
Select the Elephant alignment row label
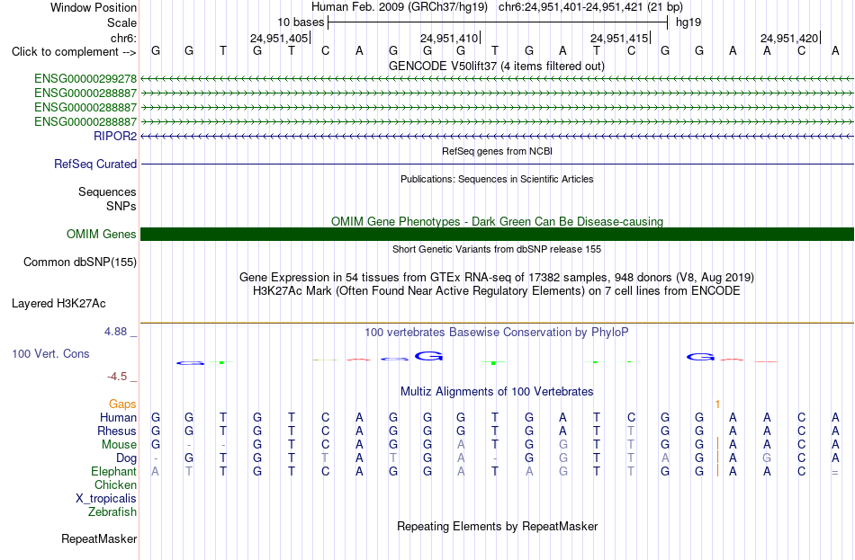114,472
